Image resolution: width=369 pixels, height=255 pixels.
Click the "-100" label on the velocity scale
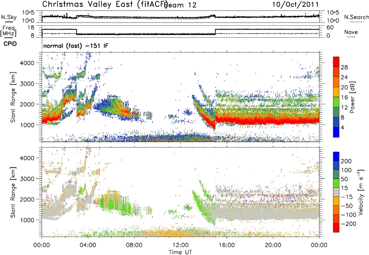point(348,215)
